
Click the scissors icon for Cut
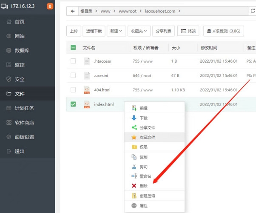134,167
